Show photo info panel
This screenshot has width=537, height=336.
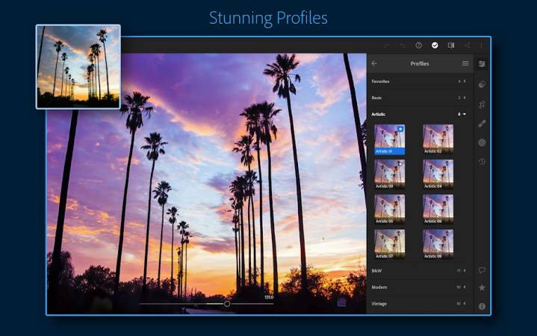(482, 306)
